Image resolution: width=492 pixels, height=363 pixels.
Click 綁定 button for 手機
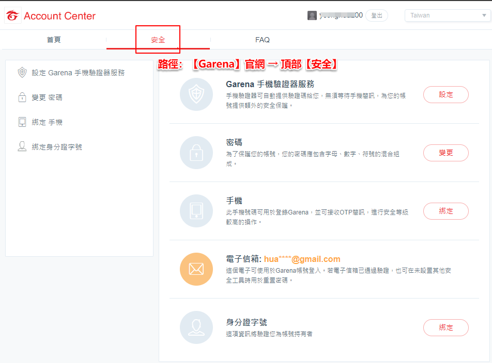(x=446, y=211)
